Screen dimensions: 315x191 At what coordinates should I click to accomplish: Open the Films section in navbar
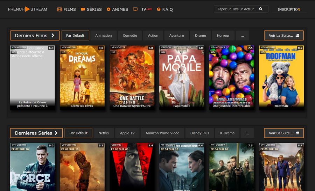(x=66, y=9)
